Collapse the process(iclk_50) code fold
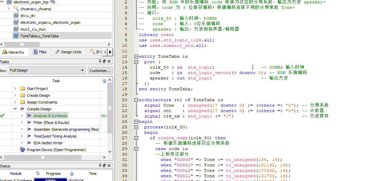The height and width of the screenshot is (181, 386). coord(136,127)
